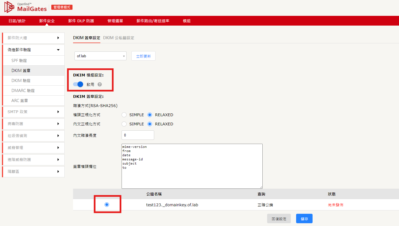Image resolution: width=399 pixels, height=226 pixels.
Task: Toggle off the DKIM 模組設定 switch
Action: 78,84
